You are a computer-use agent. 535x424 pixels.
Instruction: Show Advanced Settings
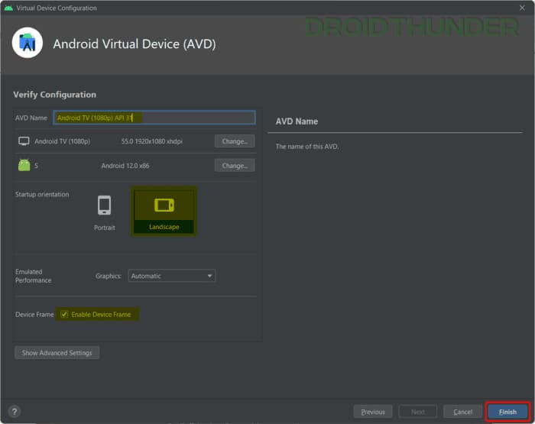57,353
